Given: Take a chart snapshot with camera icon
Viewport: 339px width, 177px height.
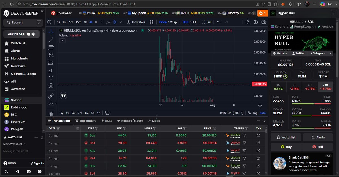Looking at the screenshot, I should pos(264,22).
